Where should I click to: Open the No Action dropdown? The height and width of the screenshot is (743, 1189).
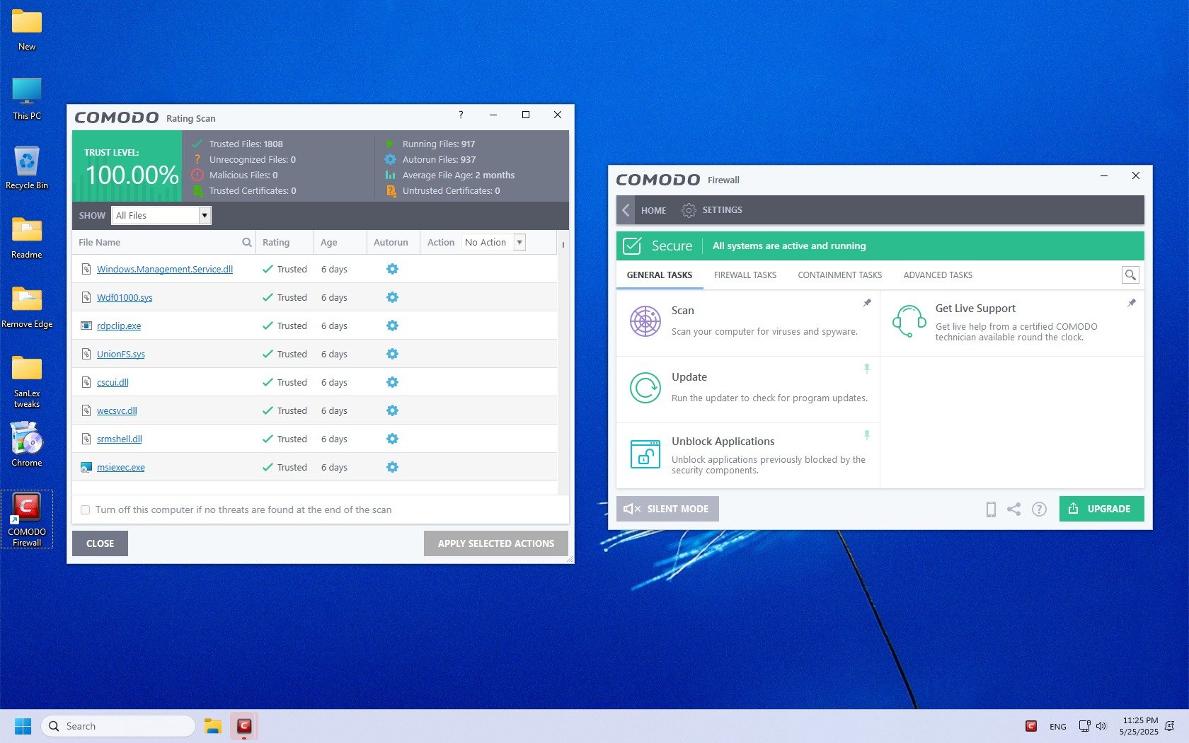click(519, 242)
